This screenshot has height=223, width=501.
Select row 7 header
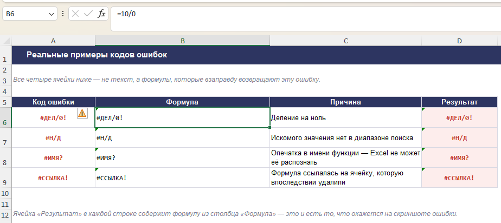click(6, 138)
